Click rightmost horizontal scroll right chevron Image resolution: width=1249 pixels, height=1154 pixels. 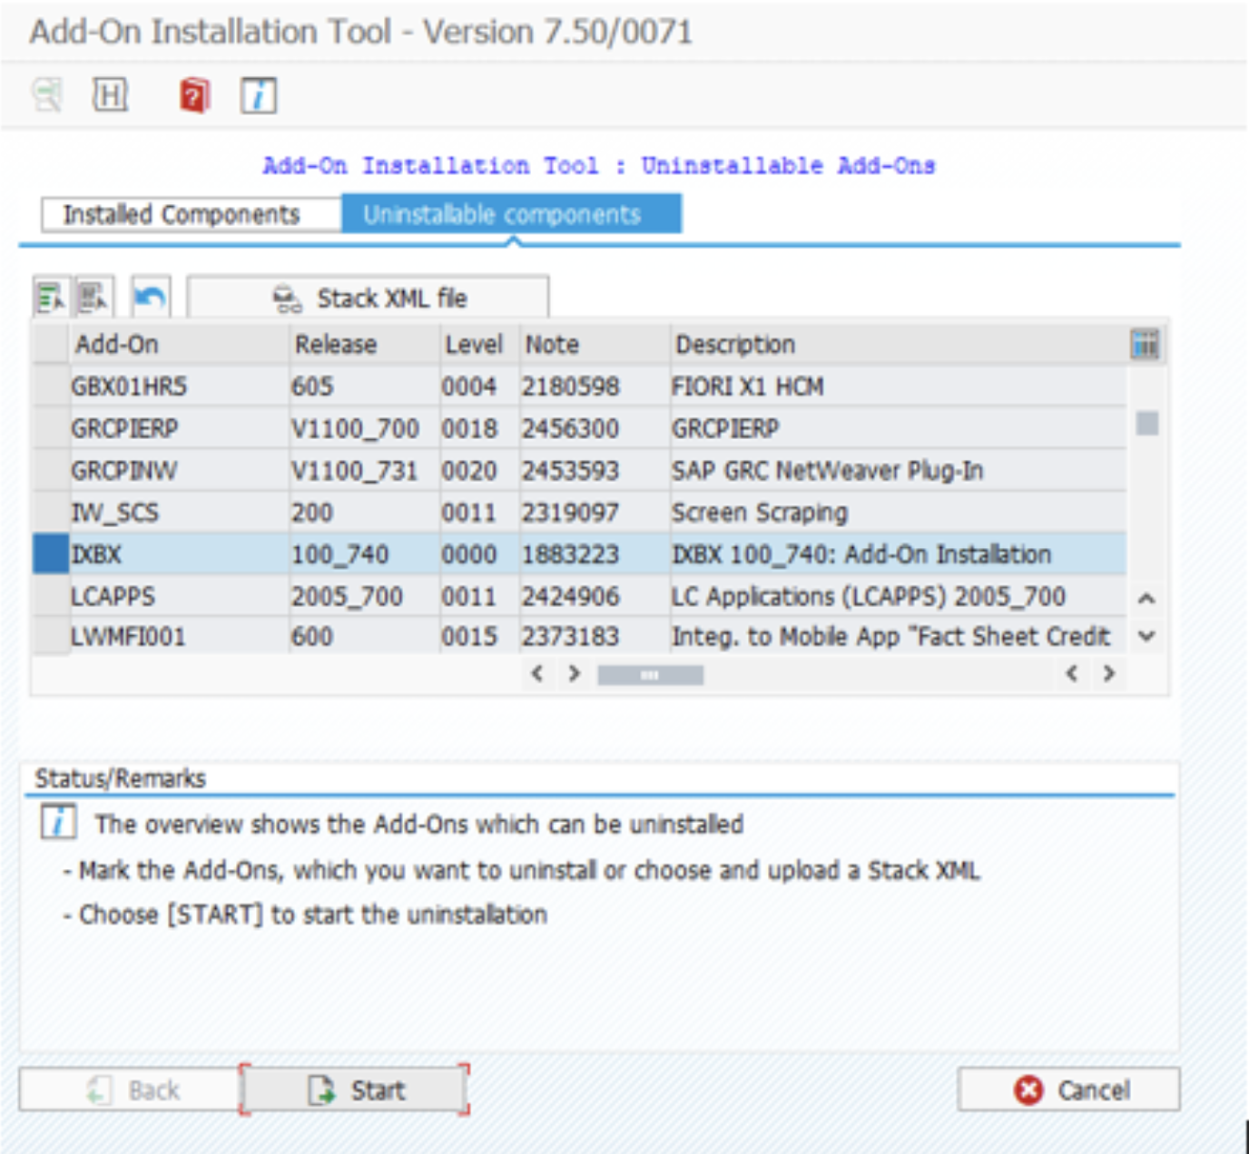point(1109,673)
